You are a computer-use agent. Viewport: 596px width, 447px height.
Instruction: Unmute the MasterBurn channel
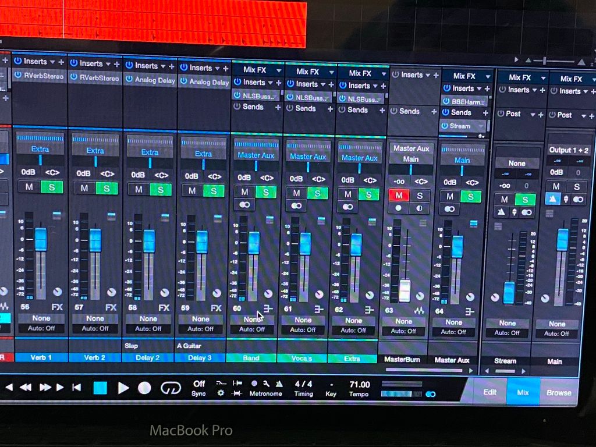click(399, 196)
